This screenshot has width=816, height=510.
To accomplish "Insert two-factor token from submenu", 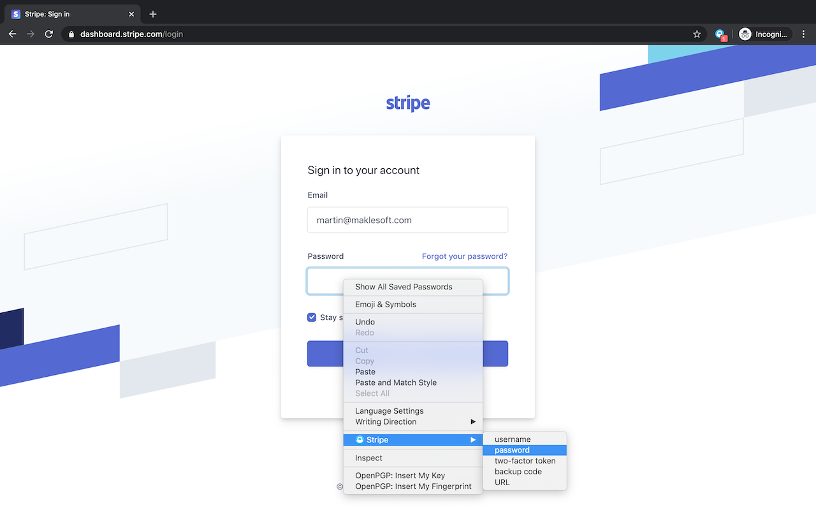I will (x=525, y=461).
